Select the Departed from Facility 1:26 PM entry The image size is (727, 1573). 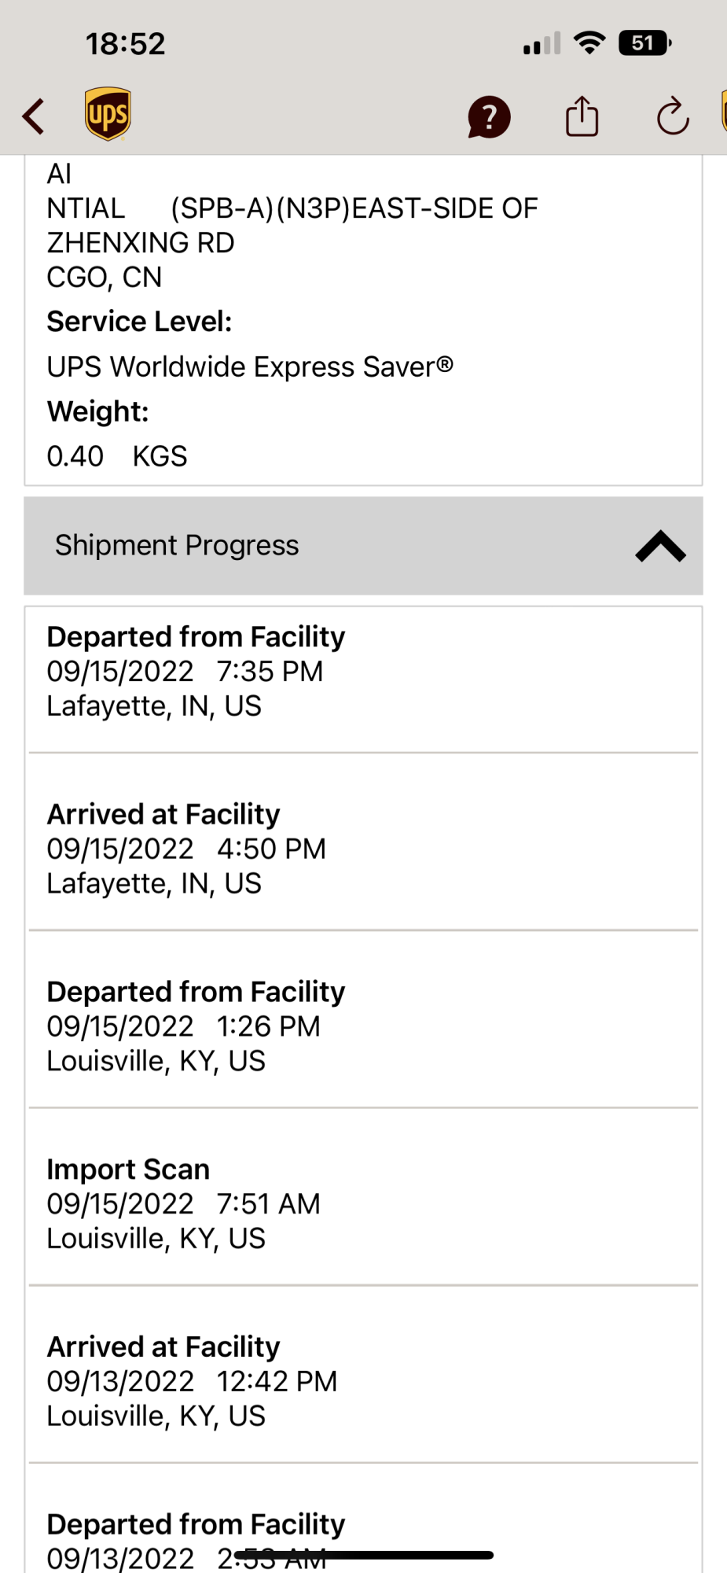363,1026
